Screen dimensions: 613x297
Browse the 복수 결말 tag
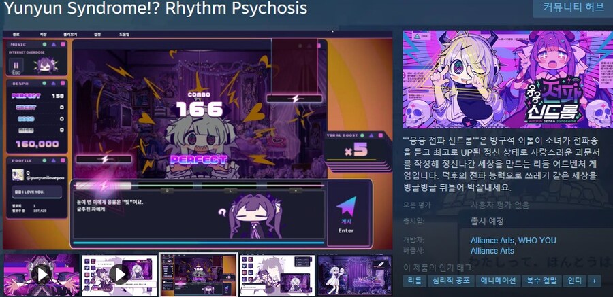pyautogui.click(x=541, y=281)
